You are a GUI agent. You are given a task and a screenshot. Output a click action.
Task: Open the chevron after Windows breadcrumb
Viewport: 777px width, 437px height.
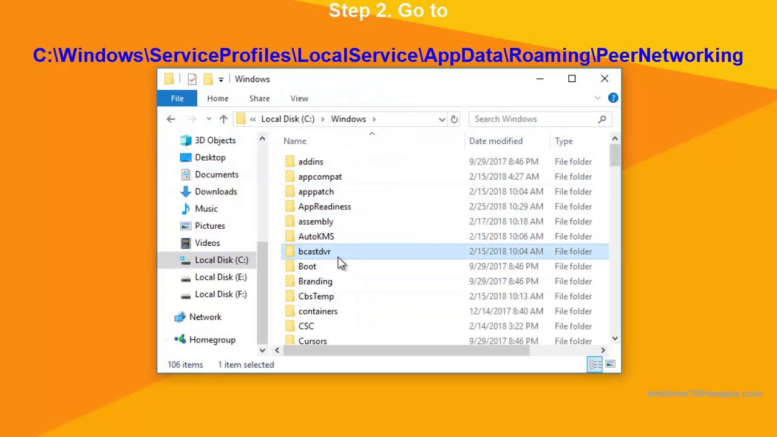374,119
